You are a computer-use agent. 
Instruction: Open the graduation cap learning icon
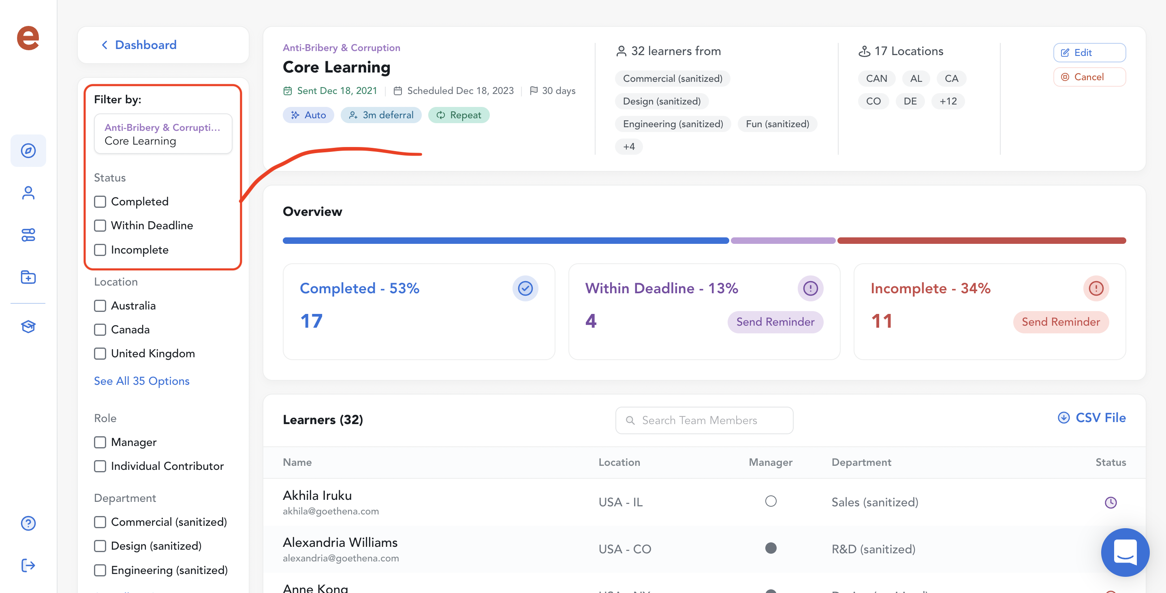(28, 326)
